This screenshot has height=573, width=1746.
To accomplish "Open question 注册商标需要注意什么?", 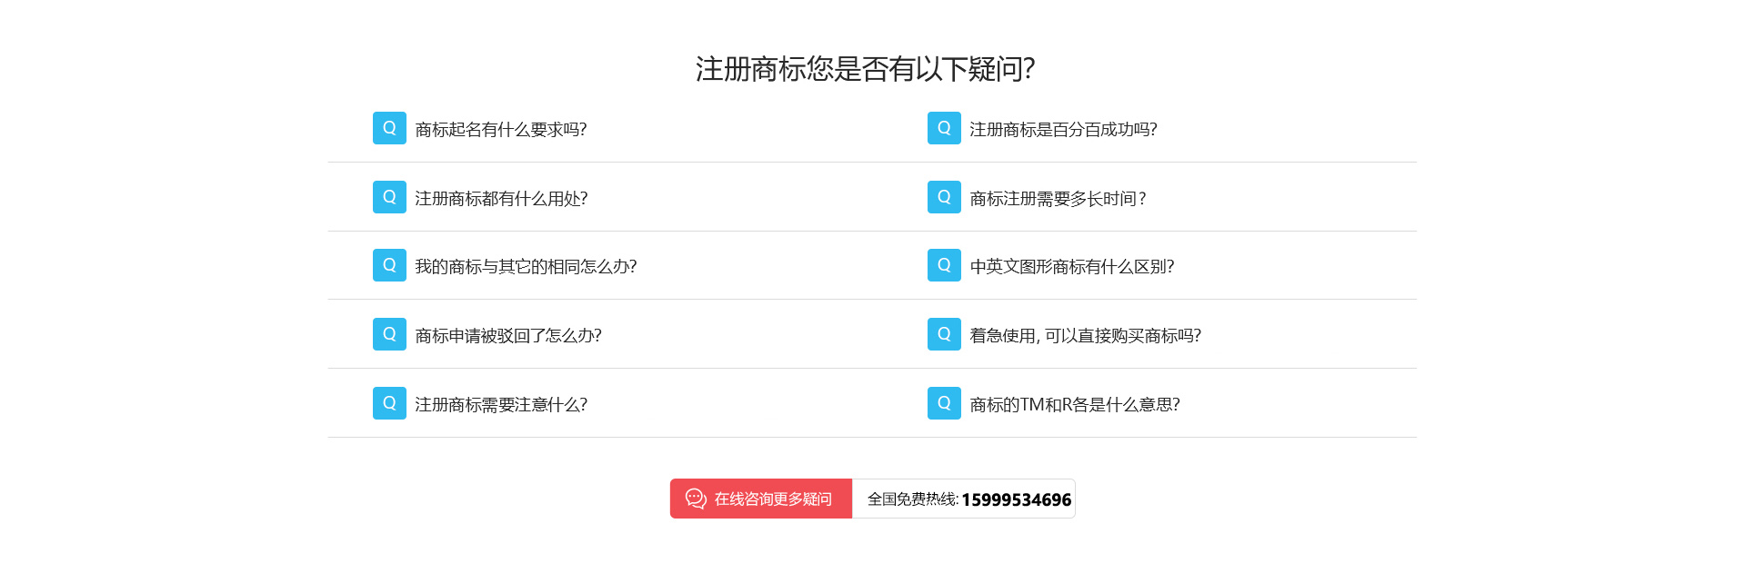I will pos(501,405).
